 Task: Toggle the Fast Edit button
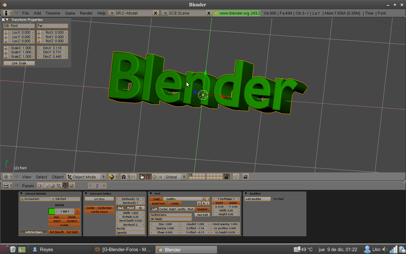[202, 215]
